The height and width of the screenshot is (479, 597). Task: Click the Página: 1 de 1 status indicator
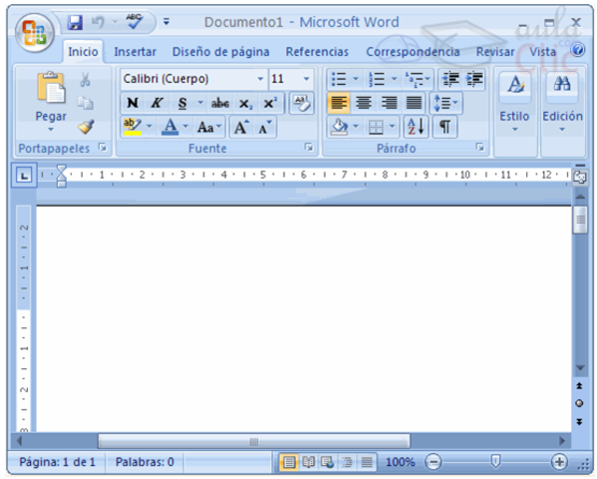point(57,462)
